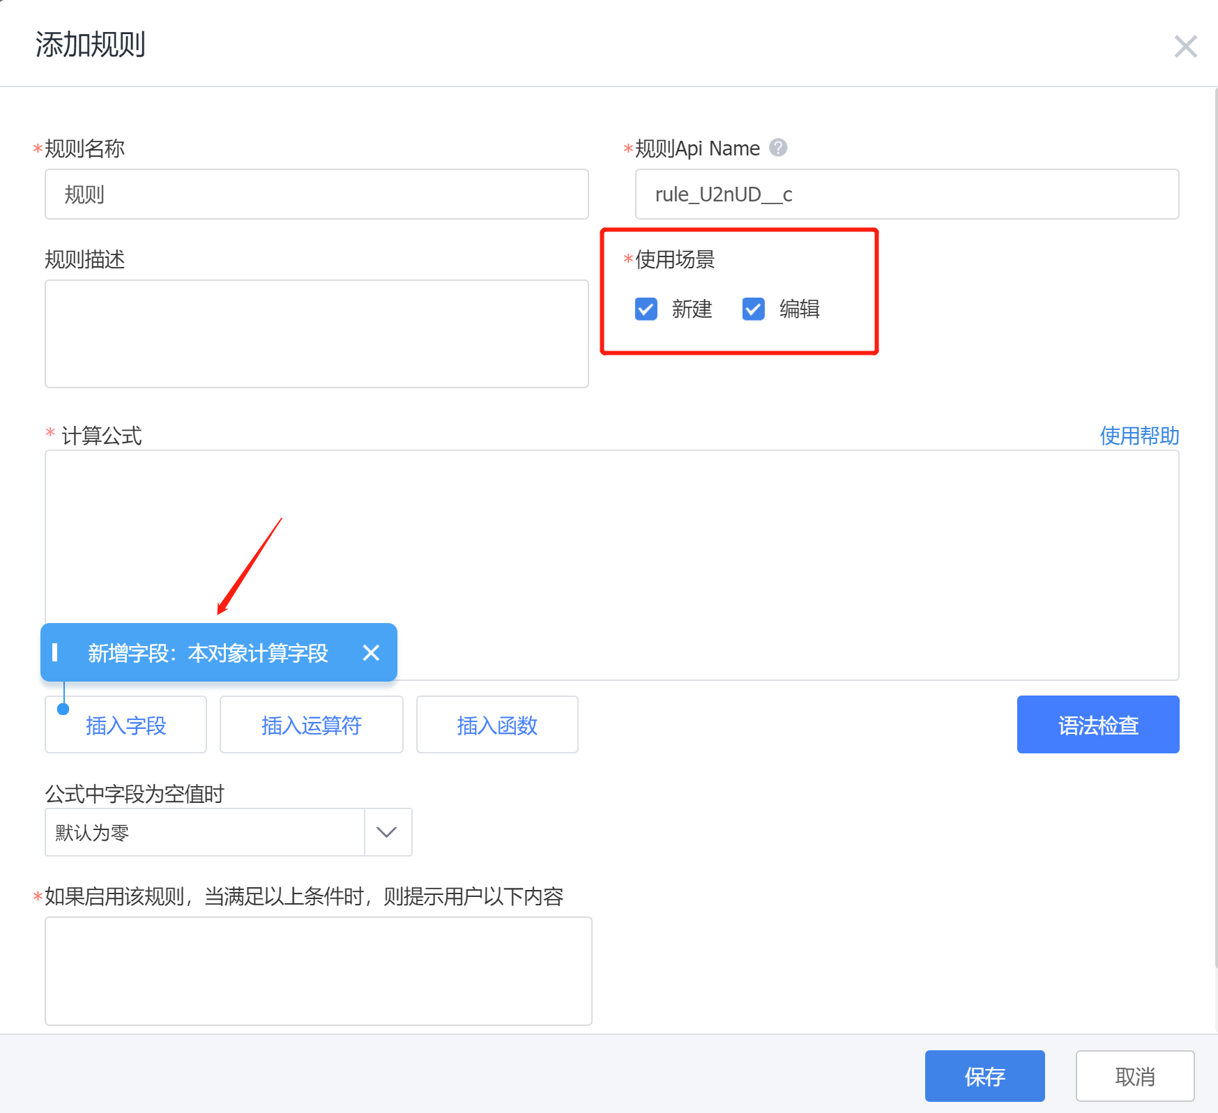Uncheck the 新建 scenario checkbox
Viewport: 1218px width, 1113px height.
(x=646, y=309)
